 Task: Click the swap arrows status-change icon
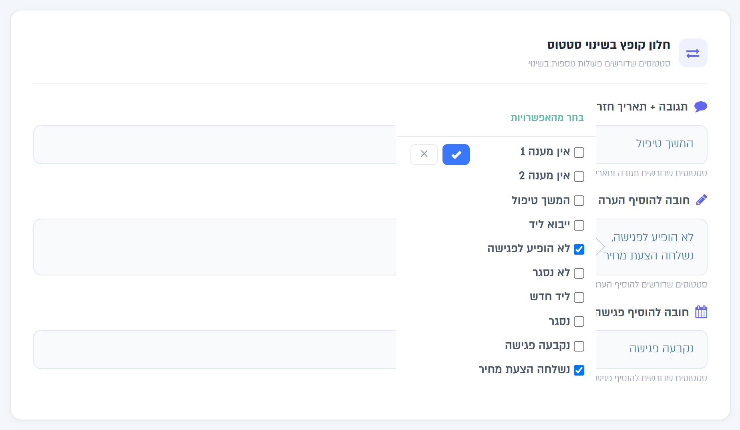(x=693, y=53)
